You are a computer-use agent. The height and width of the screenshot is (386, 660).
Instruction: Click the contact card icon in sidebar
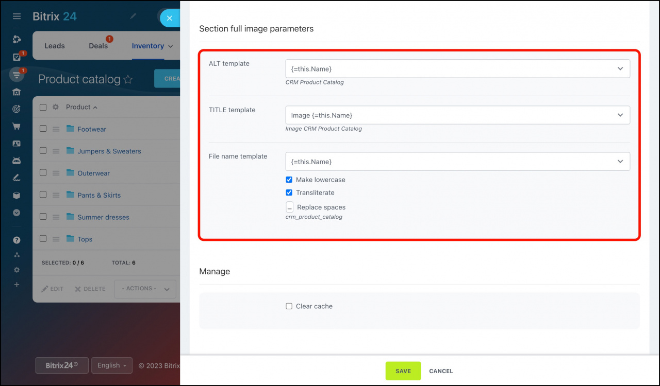click(x=16, y=144)
